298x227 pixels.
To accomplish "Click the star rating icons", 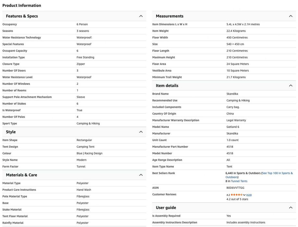I will pos(236,195).
